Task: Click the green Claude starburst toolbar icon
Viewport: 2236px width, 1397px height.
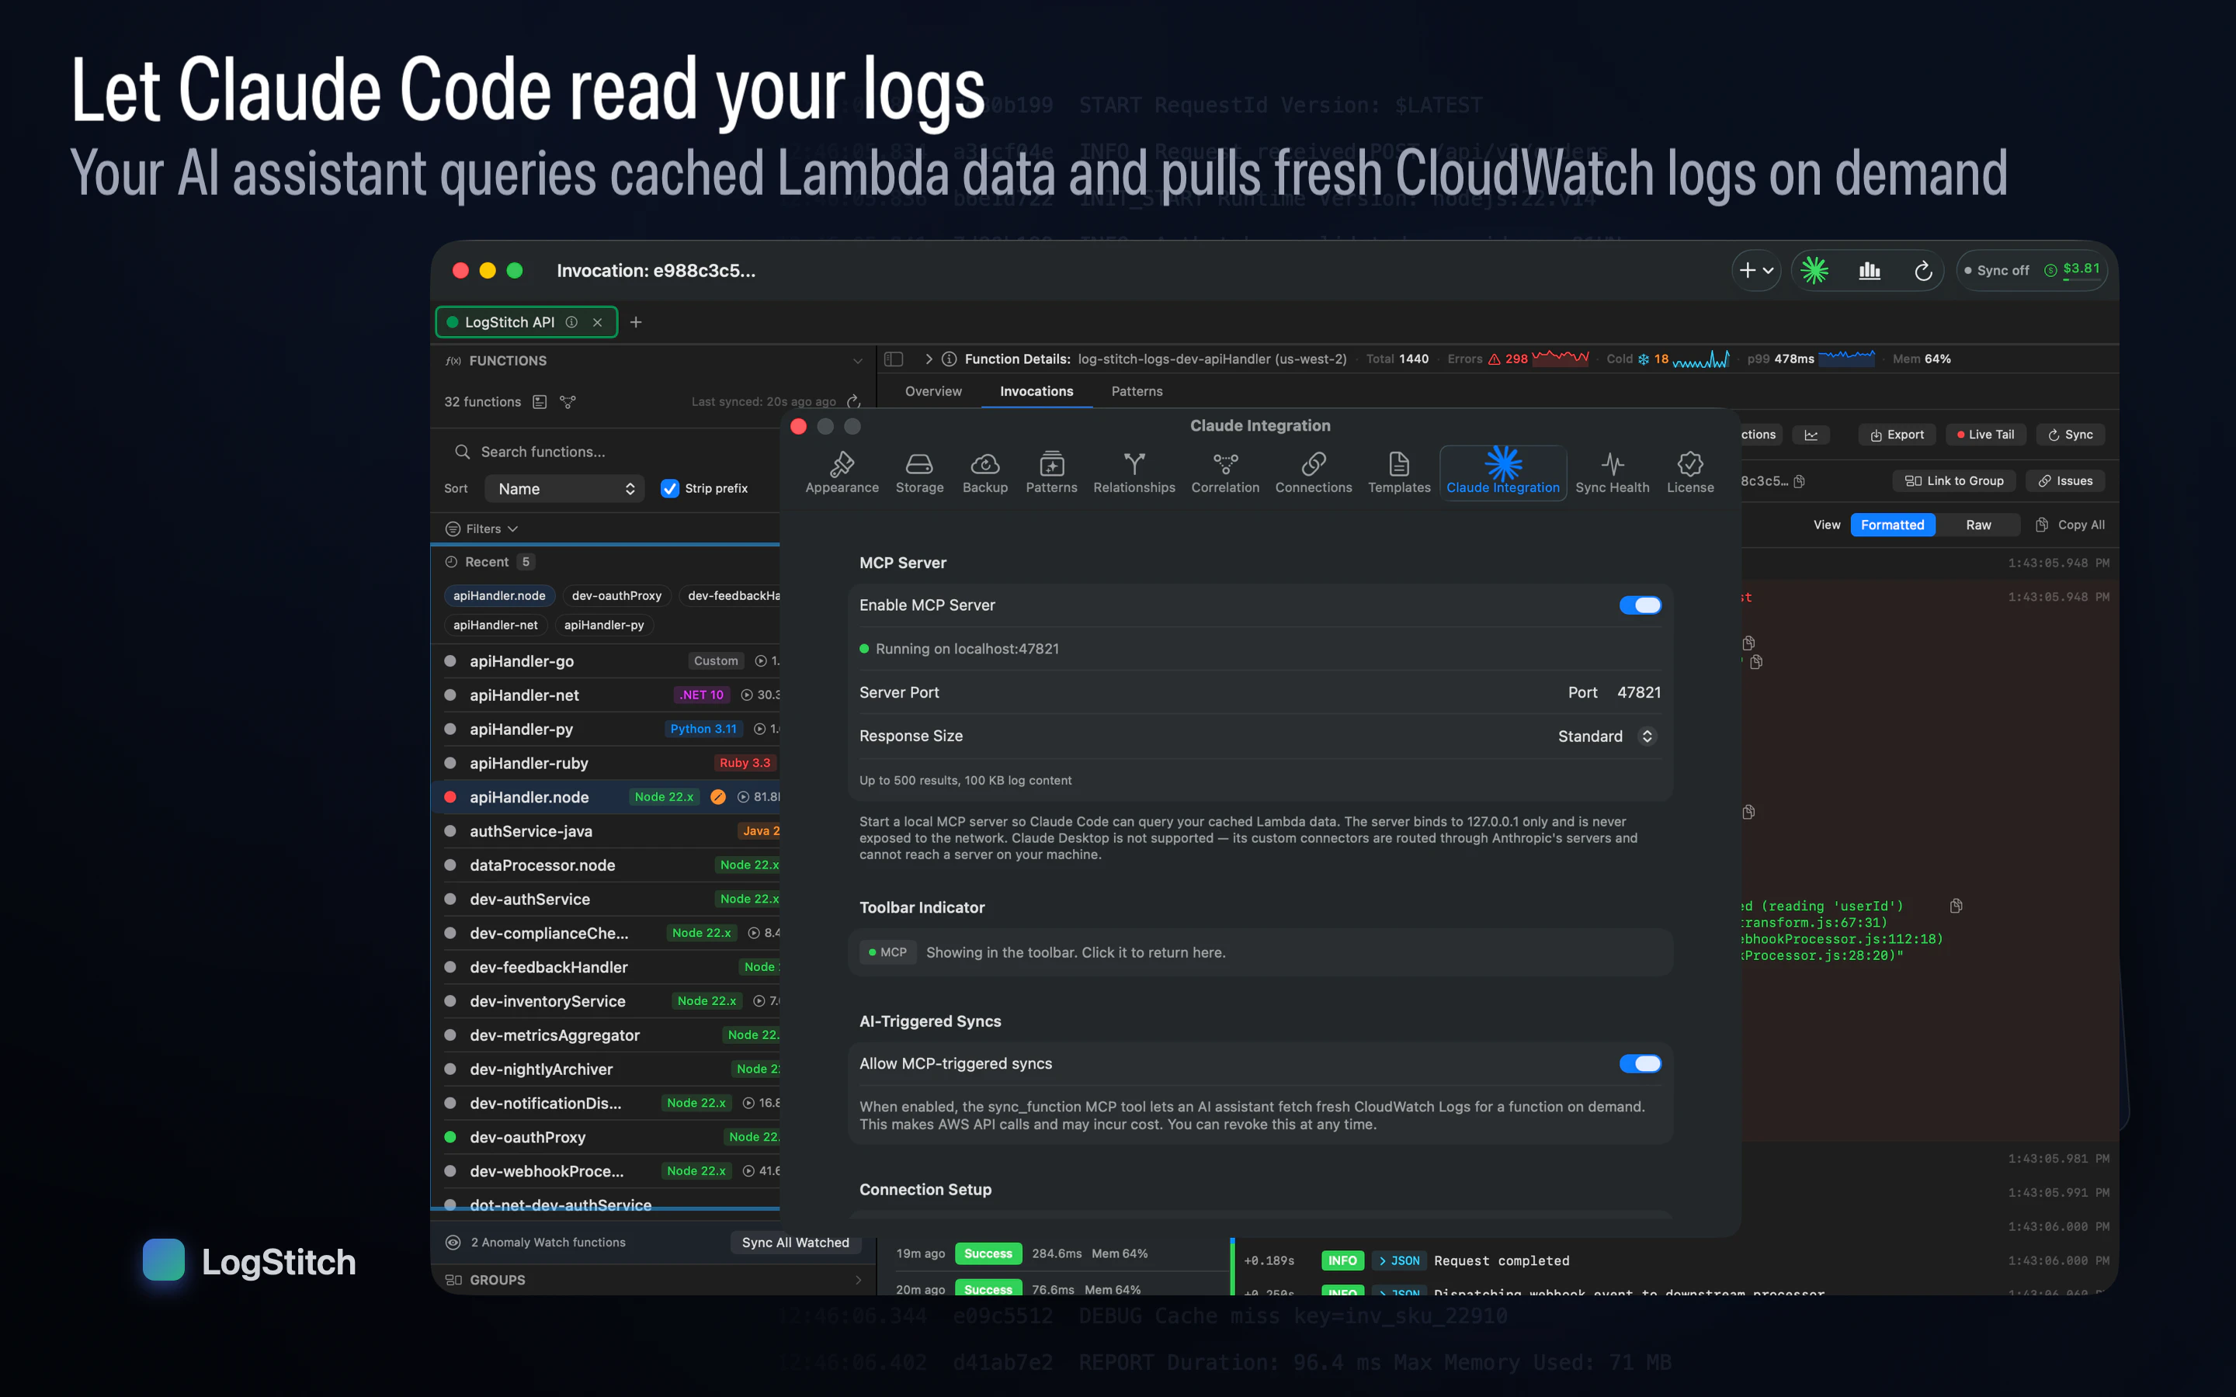Action: pyautogui.click(x=1814, y=271)
